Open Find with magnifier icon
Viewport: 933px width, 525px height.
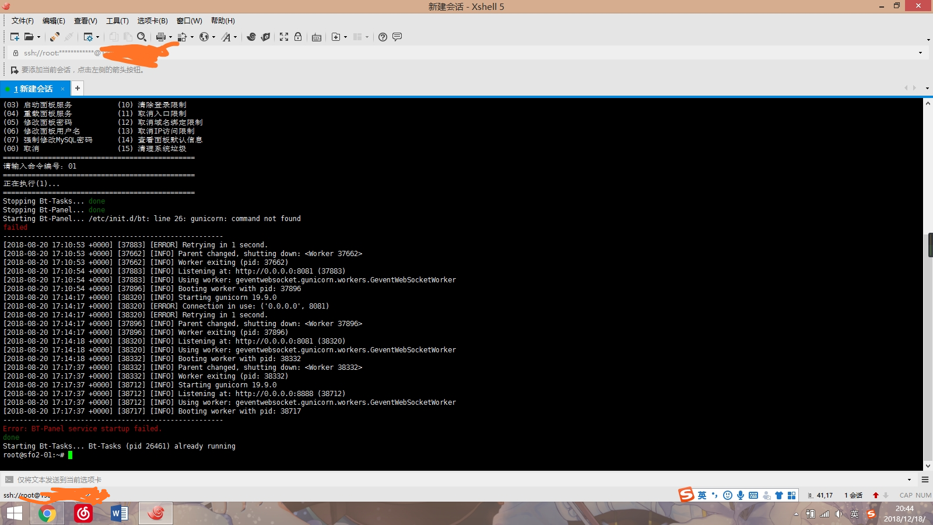tap(142, 37)
